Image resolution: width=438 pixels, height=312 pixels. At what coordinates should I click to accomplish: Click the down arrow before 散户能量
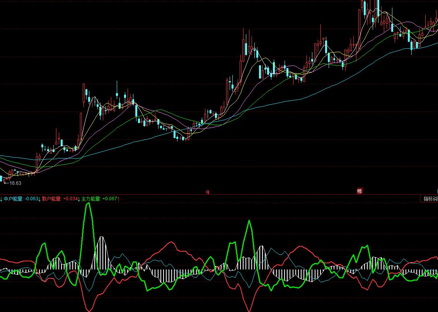coord(39,199)
